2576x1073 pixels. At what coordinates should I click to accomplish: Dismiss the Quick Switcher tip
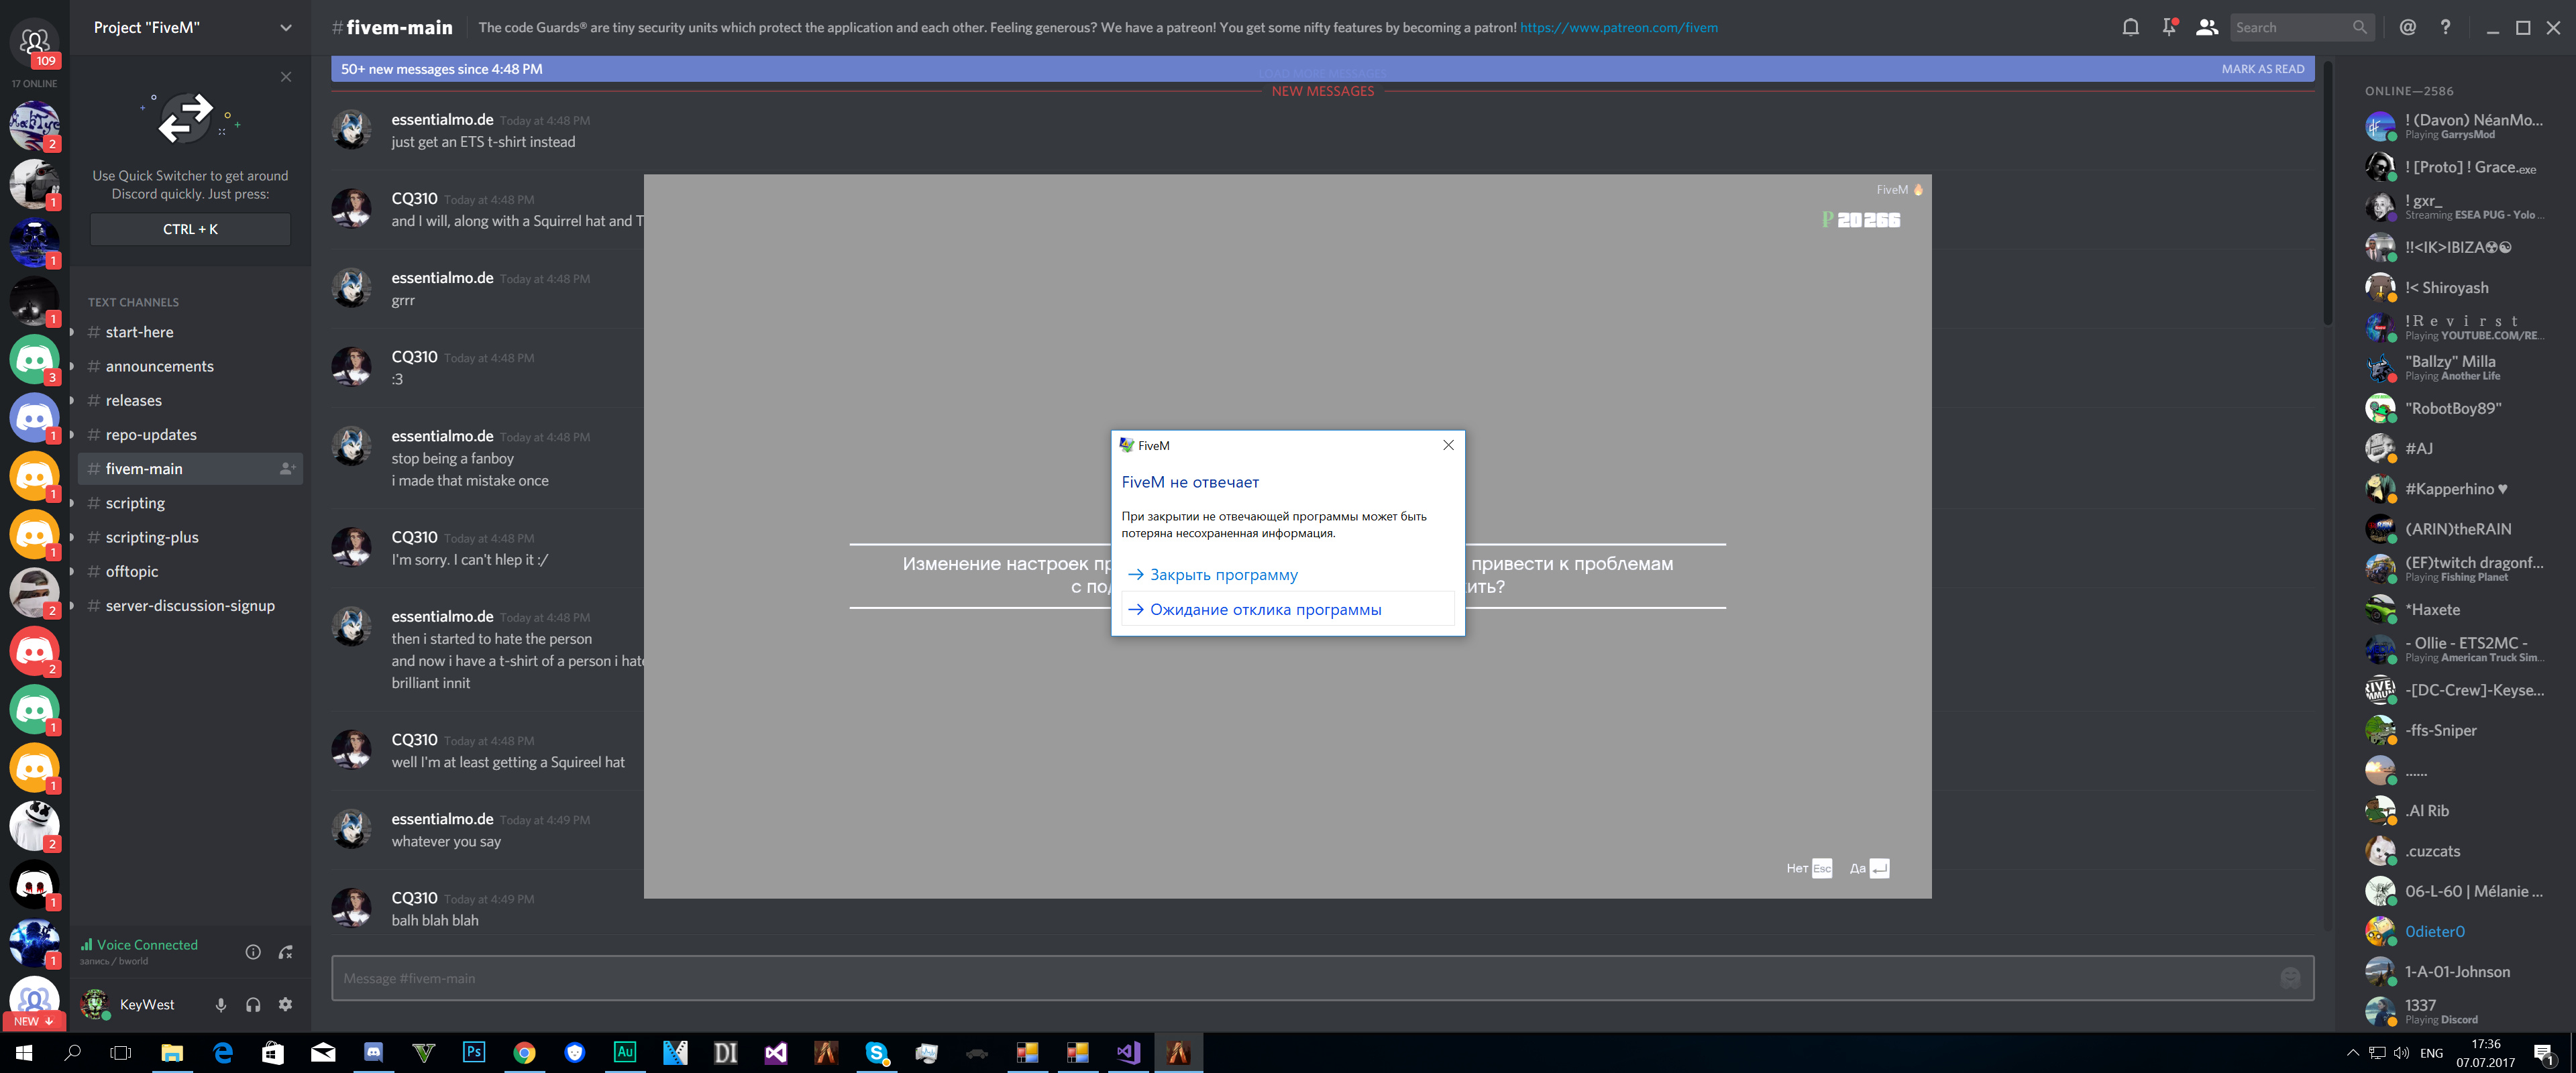click(286, 77)
